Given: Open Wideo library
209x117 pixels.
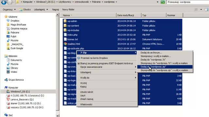Looking at the screenshot, I should pos(14,72).
